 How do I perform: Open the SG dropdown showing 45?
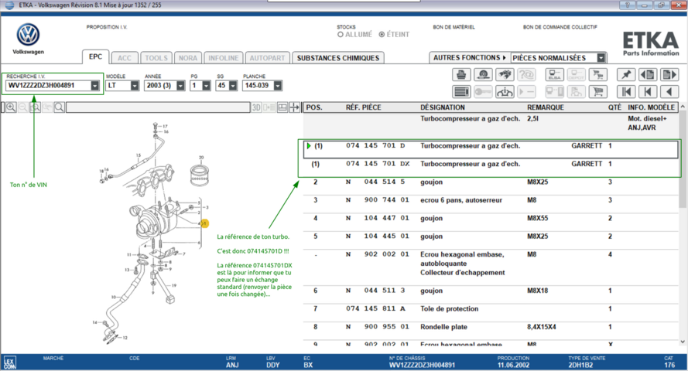[233, 86]
